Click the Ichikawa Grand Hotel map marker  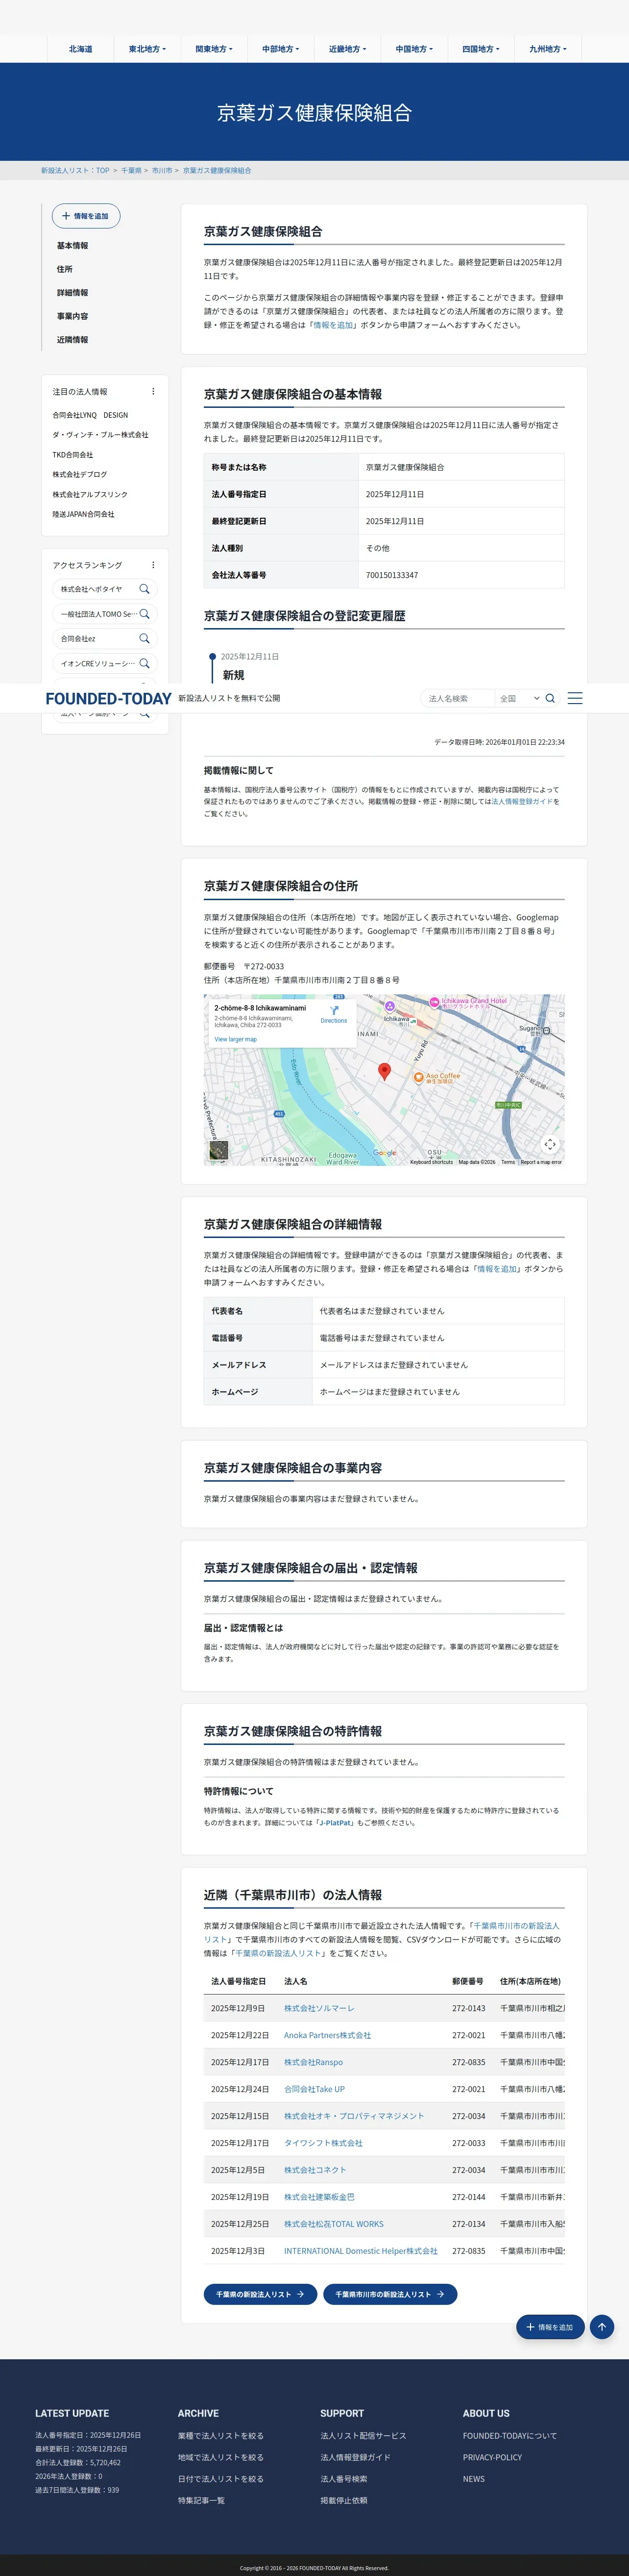tap(435, 1002)
